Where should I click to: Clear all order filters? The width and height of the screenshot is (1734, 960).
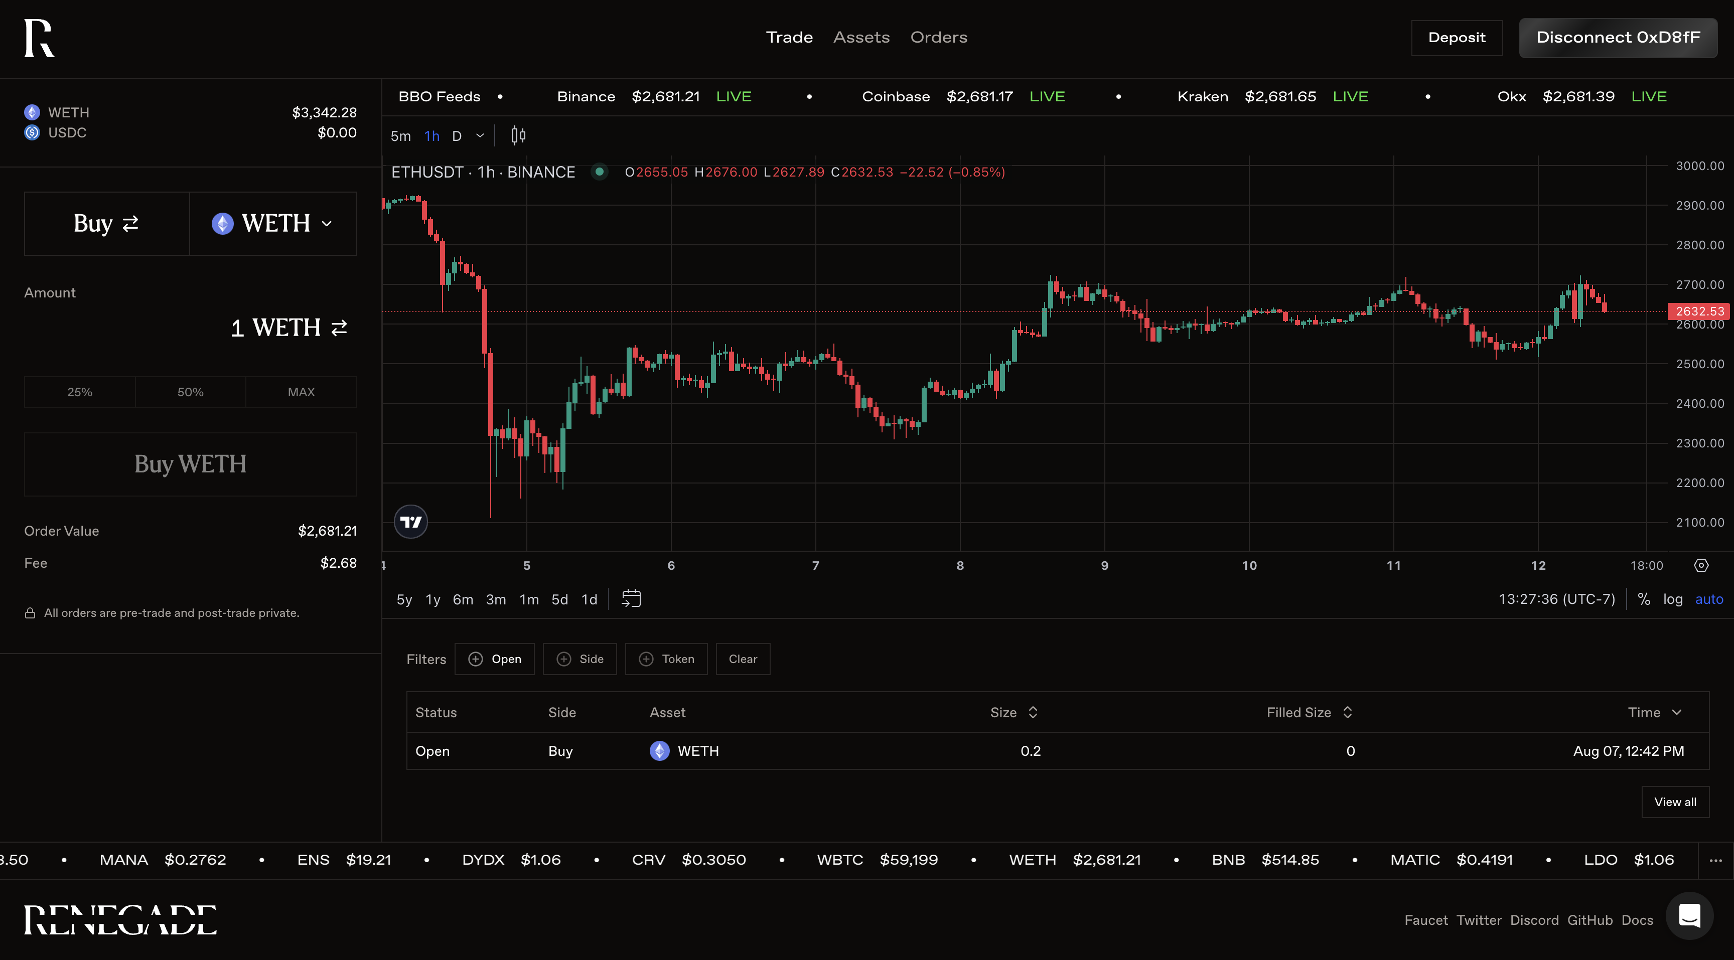pos(743,659)
